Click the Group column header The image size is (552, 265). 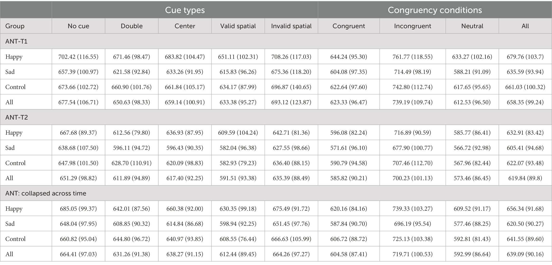click(15, 26)
